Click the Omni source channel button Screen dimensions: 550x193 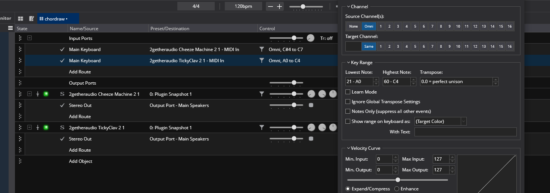(x=369, y=26)
